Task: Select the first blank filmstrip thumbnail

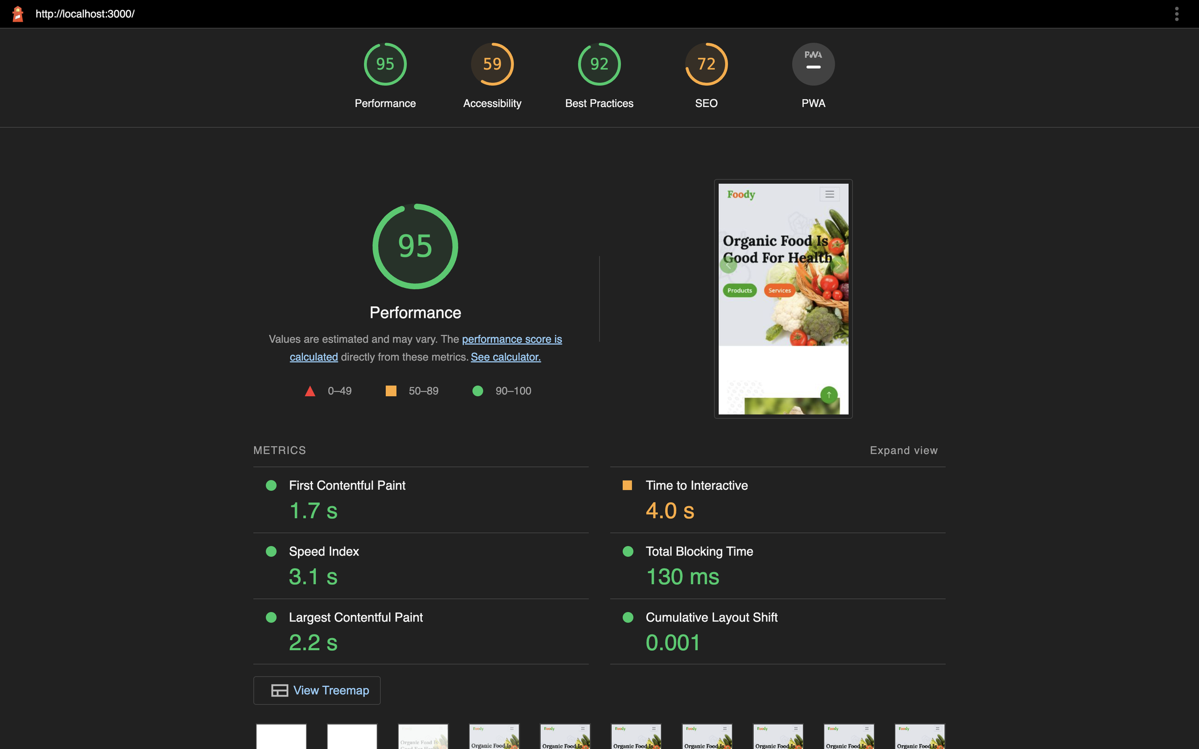Action: [281, 736]
